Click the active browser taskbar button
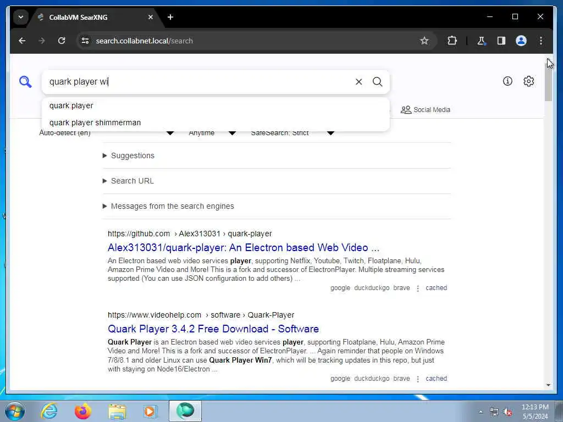 pos(185,411)
